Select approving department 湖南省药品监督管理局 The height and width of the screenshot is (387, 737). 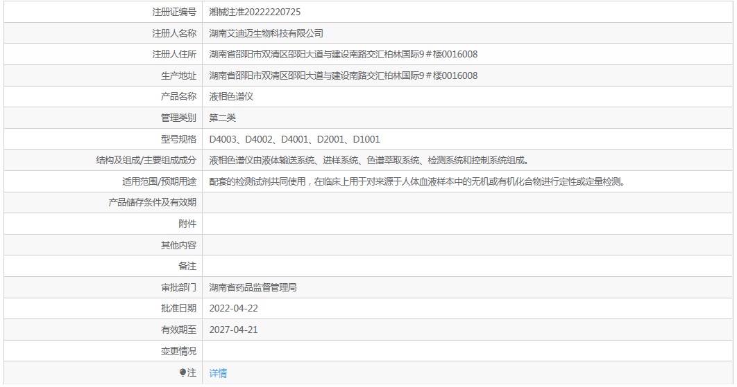point(253,287)
